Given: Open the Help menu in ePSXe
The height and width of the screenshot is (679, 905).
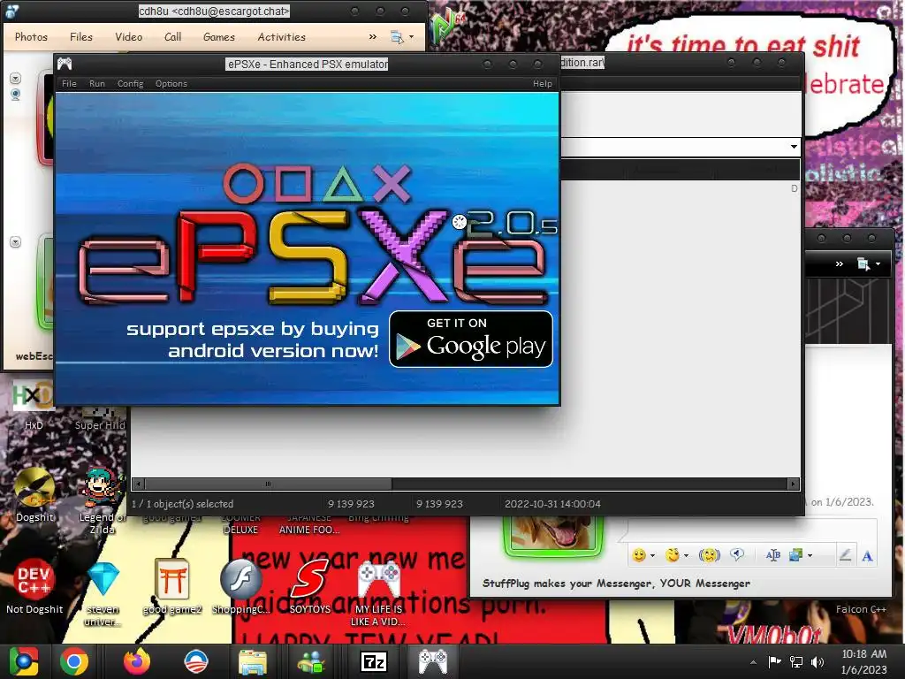Looking at the screenshot, I should coord(542,84).
